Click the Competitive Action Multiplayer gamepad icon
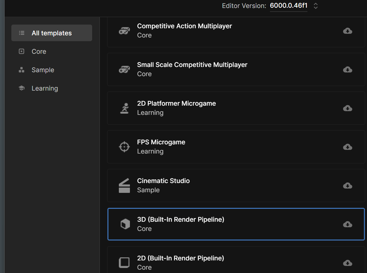 click(124, 31)
